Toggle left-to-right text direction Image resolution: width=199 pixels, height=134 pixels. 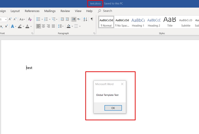pos(74,19)
